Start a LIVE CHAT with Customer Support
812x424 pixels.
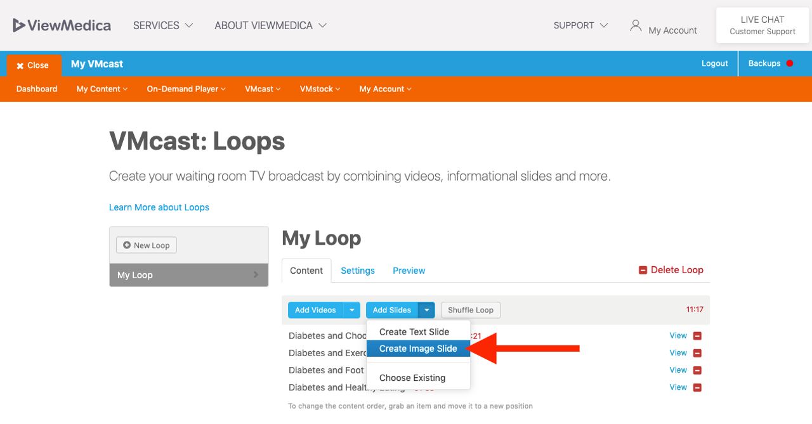(762, 25)
